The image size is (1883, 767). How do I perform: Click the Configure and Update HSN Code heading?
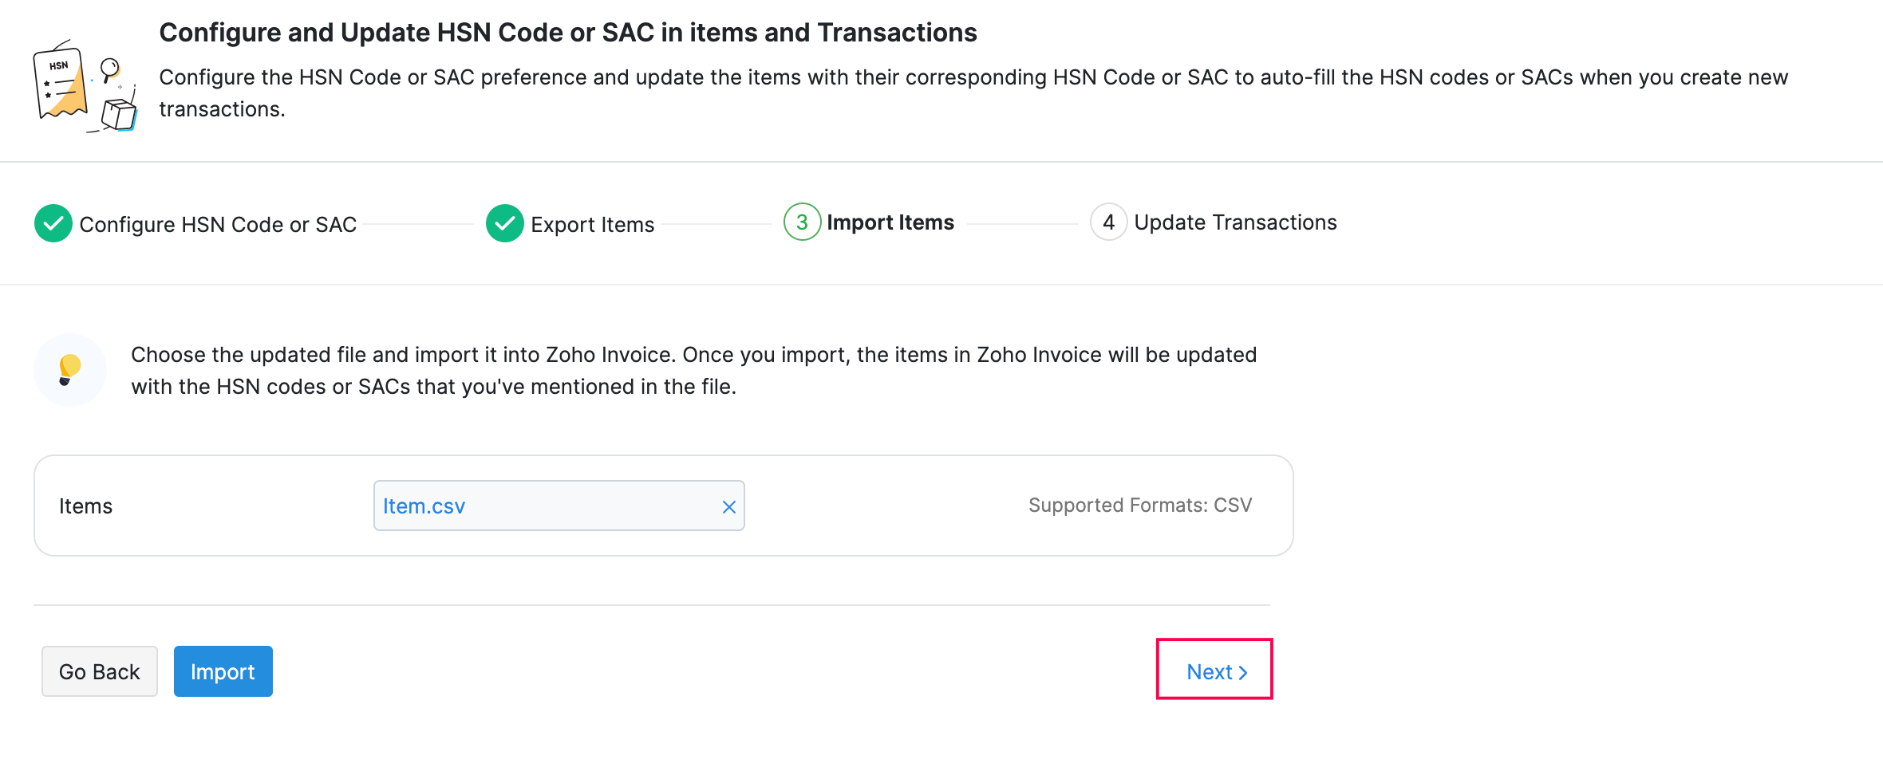click(x=568, y=33)
